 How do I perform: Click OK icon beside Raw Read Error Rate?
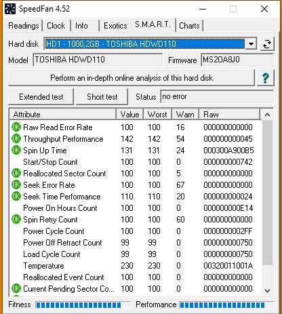(16, 127)
